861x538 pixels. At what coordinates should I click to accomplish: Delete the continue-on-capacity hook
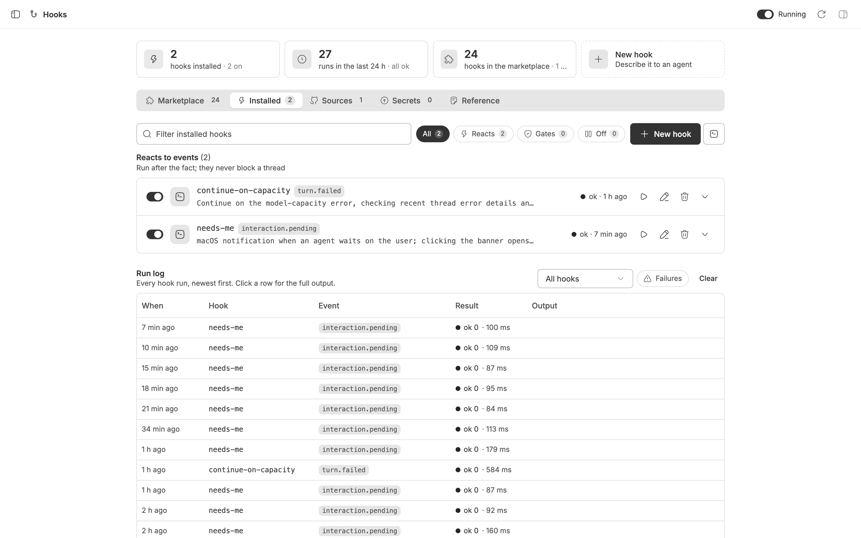click(684, 197)
